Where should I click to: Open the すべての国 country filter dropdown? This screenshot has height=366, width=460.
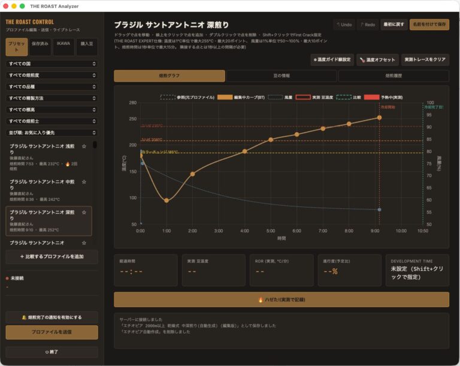(x=52, y=64)
